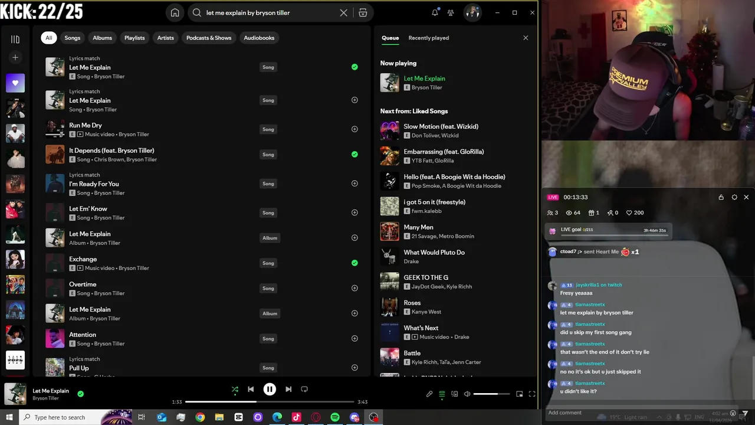
Task: Click the create playlist plus icon
Action: click(x=15, y=57)
